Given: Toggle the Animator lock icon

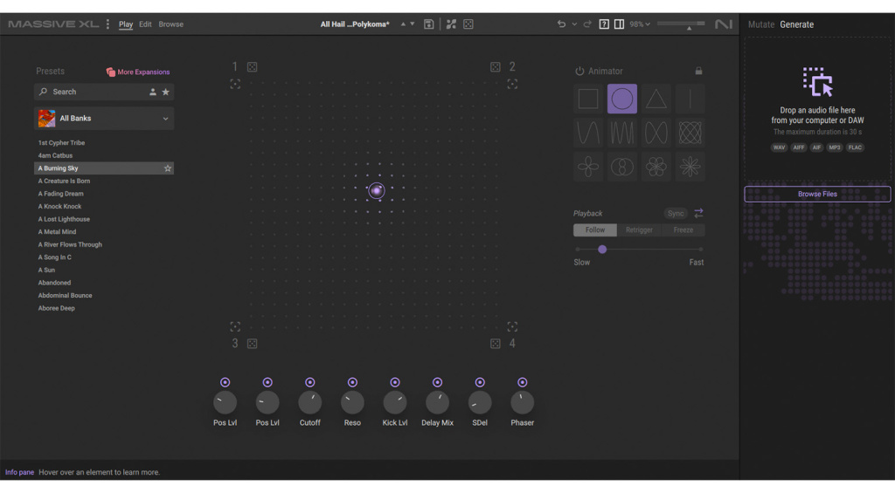Looking at the screenshot, I should [x=698, y=71].
